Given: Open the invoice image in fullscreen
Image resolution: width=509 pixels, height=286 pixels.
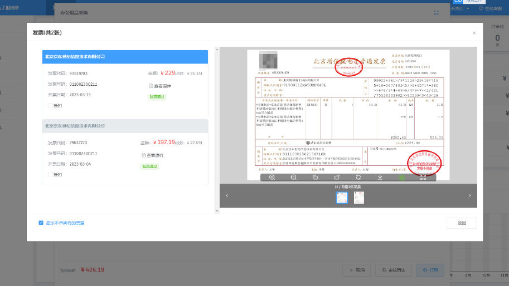Looking at the screenshot, I should click(x=423, y=177).
